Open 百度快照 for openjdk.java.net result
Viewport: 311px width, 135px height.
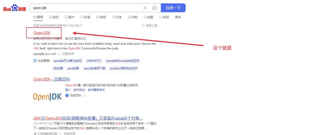tap(68, 54)
